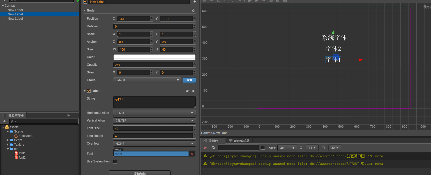This screenshot has width=431, height=175.
Task: Click the clear console icon
Action: click(205, 148)
